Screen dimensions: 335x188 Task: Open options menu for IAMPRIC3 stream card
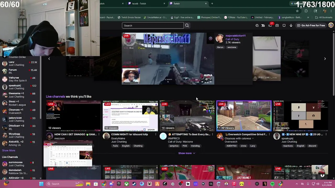212,134
